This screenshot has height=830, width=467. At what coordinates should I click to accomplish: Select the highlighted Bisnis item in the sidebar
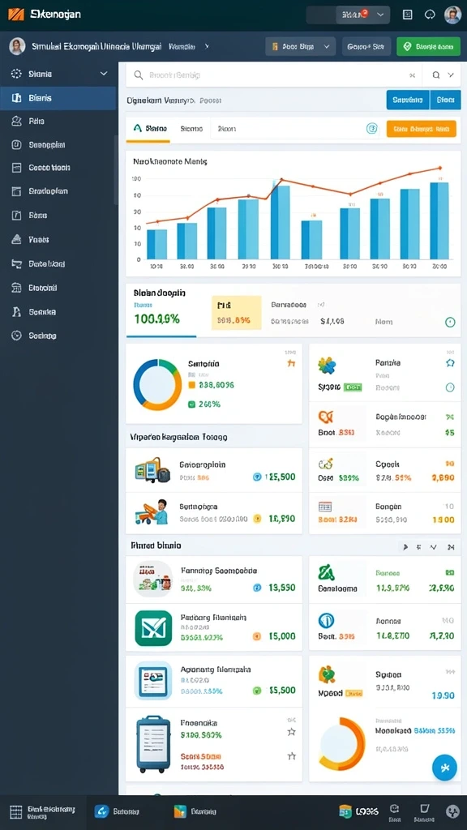click(58, 98)
